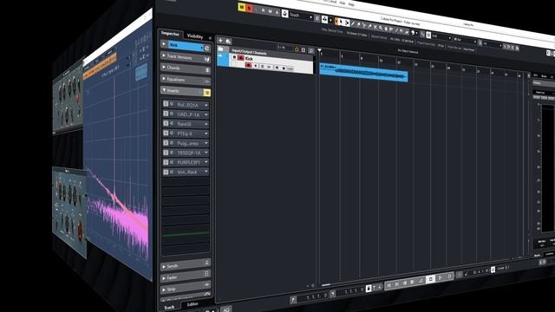
Task: Toggle the global Read automation R button
Action: tap(264, 10)
